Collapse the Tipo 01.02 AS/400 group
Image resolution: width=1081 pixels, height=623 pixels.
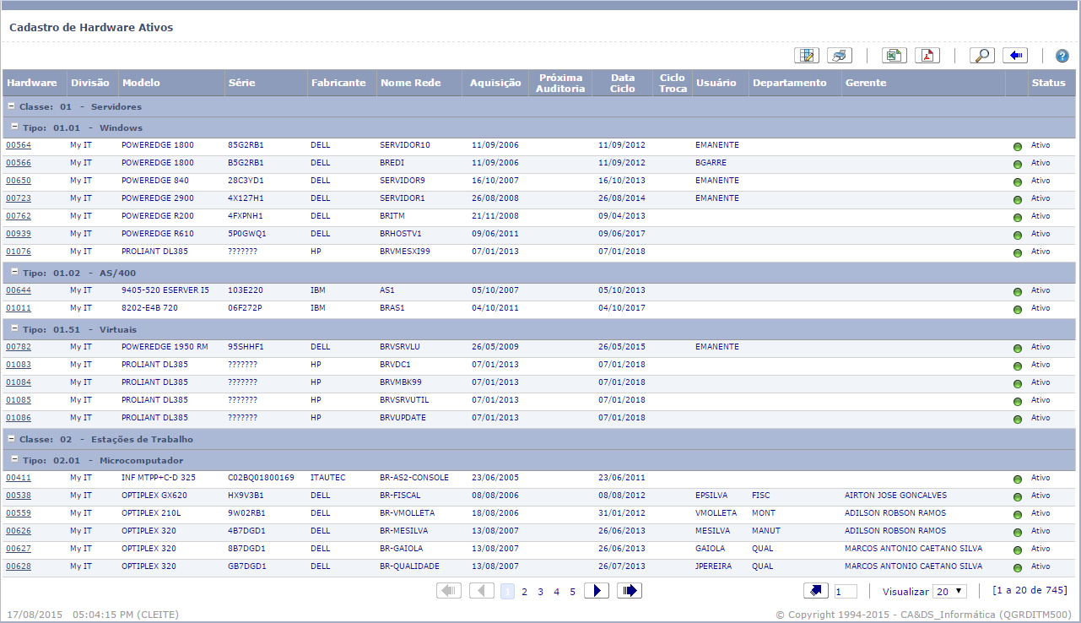14,272
